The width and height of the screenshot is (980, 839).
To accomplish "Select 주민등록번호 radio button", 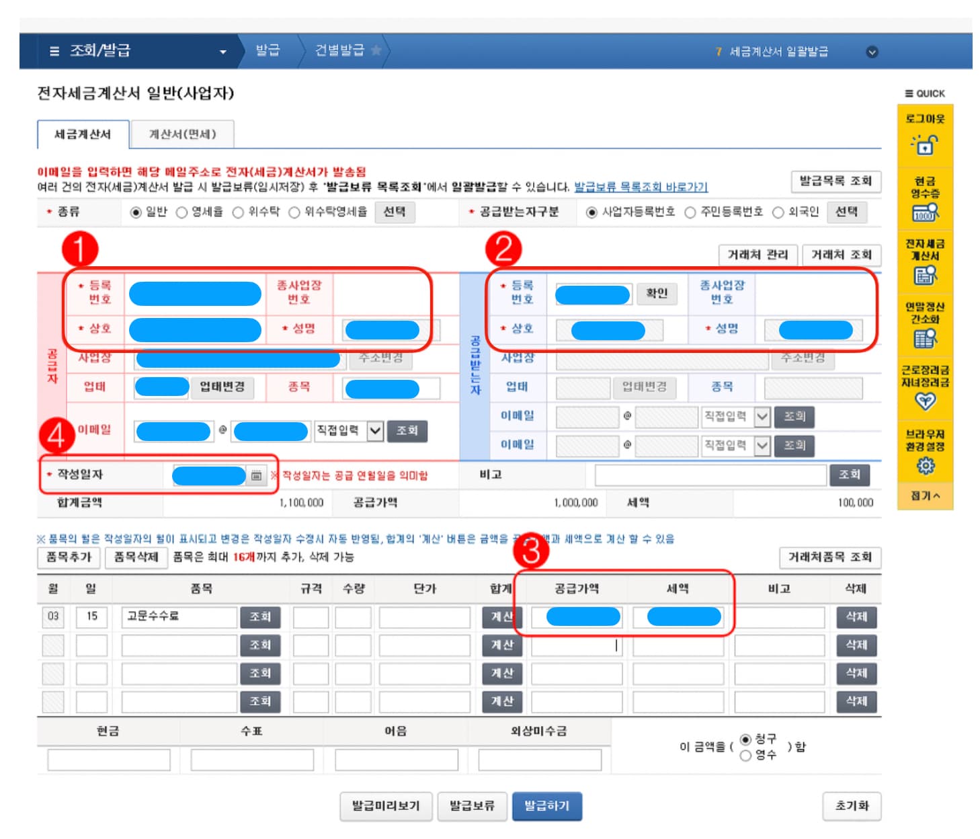I will [690, 212].
